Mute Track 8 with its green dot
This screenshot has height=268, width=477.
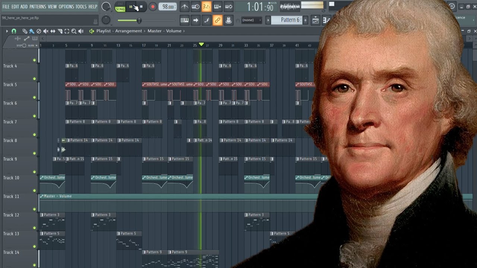(34, 153)
